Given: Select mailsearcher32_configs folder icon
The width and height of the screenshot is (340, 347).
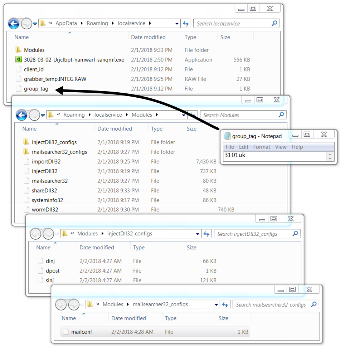Looking at the screenshot, I should coord(26,152).
